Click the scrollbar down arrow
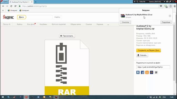 174,94
